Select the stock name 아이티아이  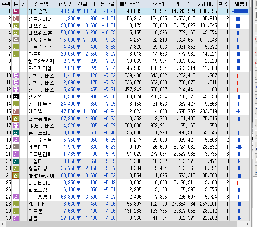[40, 183]
